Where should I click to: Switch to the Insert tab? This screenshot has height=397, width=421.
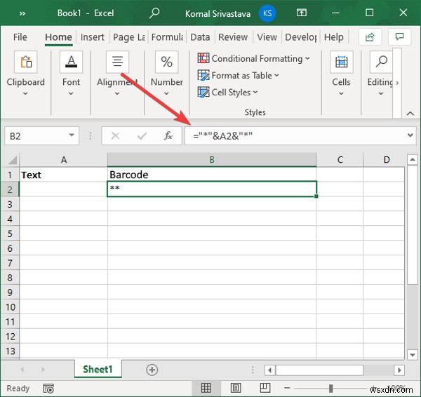click(93, 37)
